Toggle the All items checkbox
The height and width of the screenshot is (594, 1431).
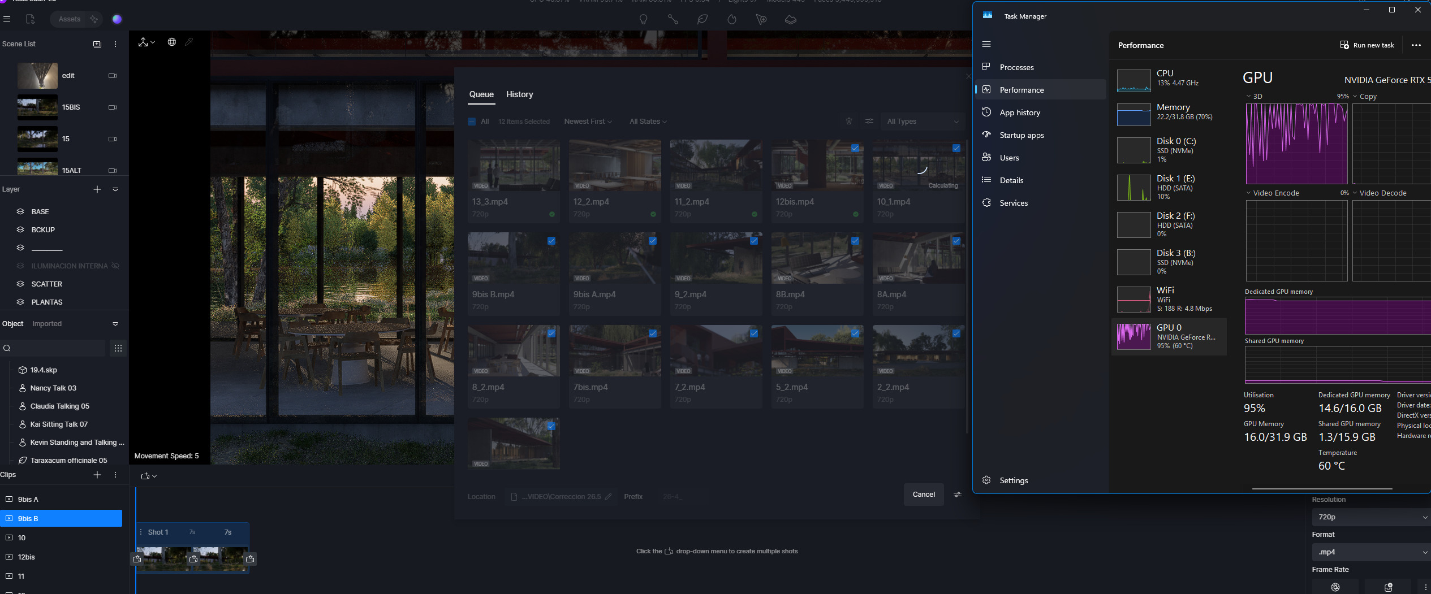(x=472, y=122)
